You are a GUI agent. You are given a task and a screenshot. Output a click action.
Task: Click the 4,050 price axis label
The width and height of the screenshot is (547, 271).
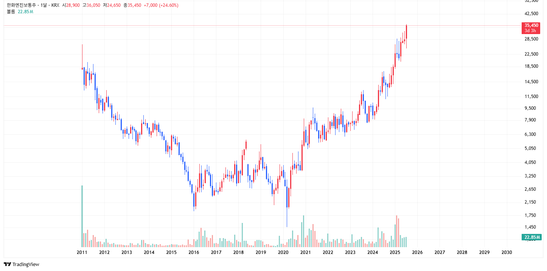coord(531,162)
